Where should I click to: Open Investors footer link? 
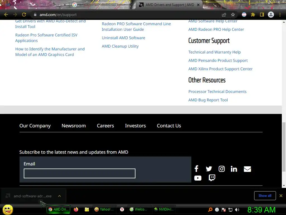pos(135,126)
